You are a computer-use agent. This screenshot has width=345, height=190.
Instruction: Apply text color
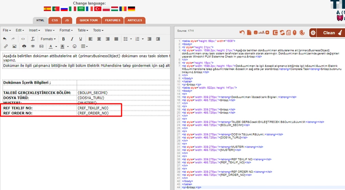tap(51, 46)
